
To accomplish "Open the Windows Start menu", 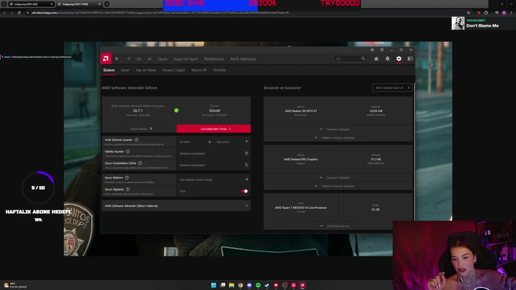I will pos(214,285).
